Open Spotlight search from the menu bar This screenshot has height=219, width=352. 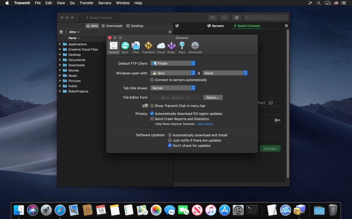pos(318,3)
